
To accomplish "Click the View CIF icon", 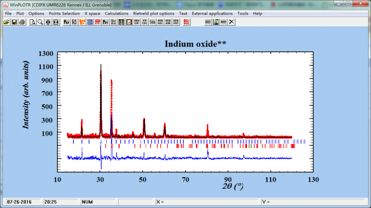I will (137, 22).
